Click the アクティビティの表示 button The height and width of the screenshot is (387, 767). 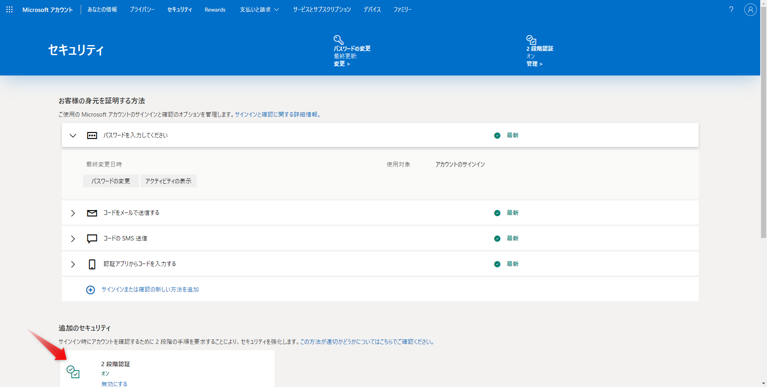168,181
